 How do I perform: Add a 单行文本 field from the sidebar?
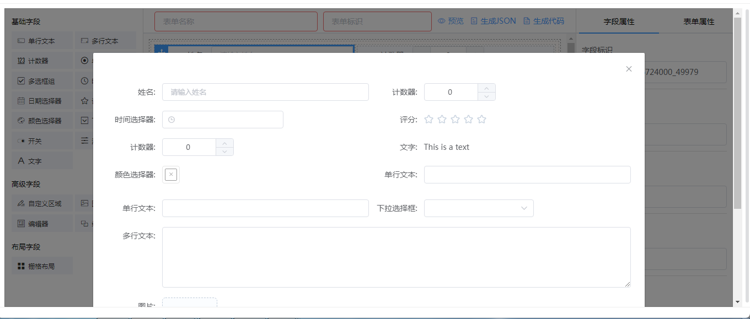42,41
